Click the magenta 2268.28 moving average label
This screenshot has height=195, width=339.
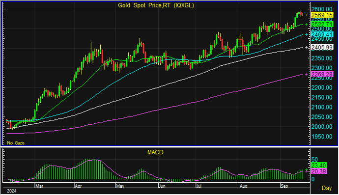click(322, 74)
